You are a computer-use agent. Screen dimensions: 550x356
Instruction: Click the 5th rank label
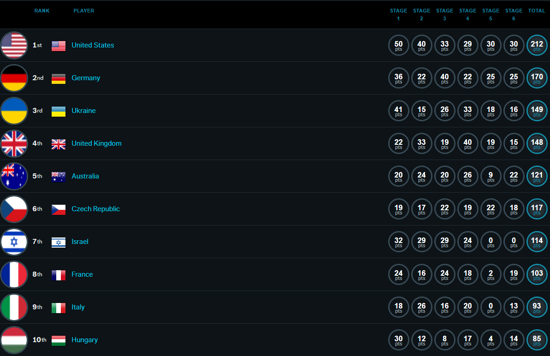click(37, 176)
